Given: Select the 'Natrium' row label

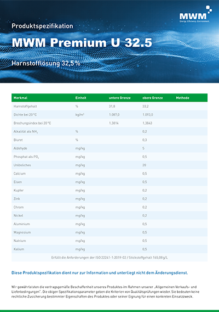Looking at the screenshot, I should click(20, 241).
